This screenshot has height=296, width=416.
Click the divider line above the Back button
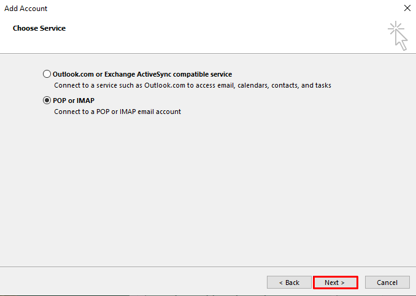point(208,267)
